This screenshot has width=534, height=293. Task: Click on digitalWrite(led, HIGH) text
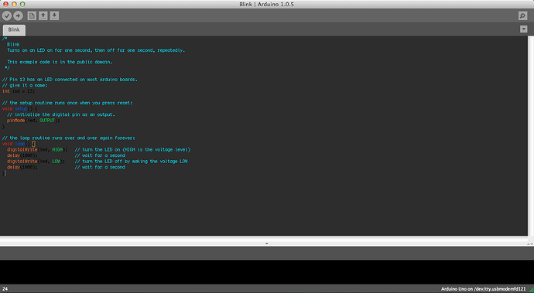pos(37,150)
